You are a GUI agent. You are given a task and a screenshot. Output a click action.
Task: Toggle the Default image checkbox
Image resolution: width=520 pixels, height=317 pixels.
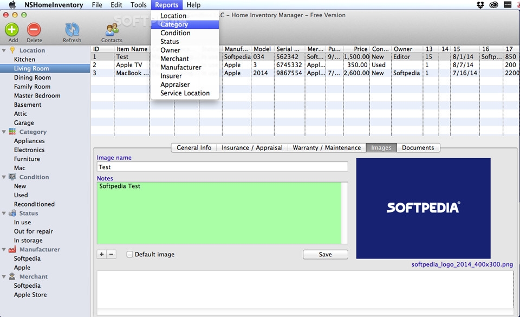coord(129,254)
